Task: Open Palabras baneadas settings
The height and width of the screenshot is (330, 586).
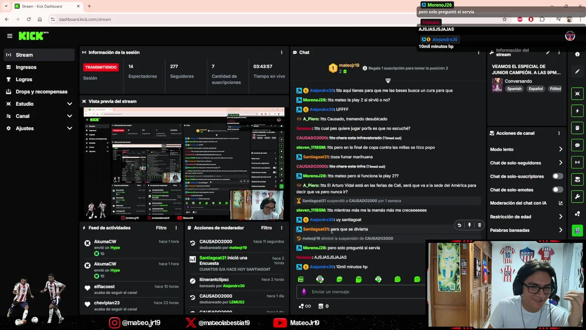Action: 526,230
